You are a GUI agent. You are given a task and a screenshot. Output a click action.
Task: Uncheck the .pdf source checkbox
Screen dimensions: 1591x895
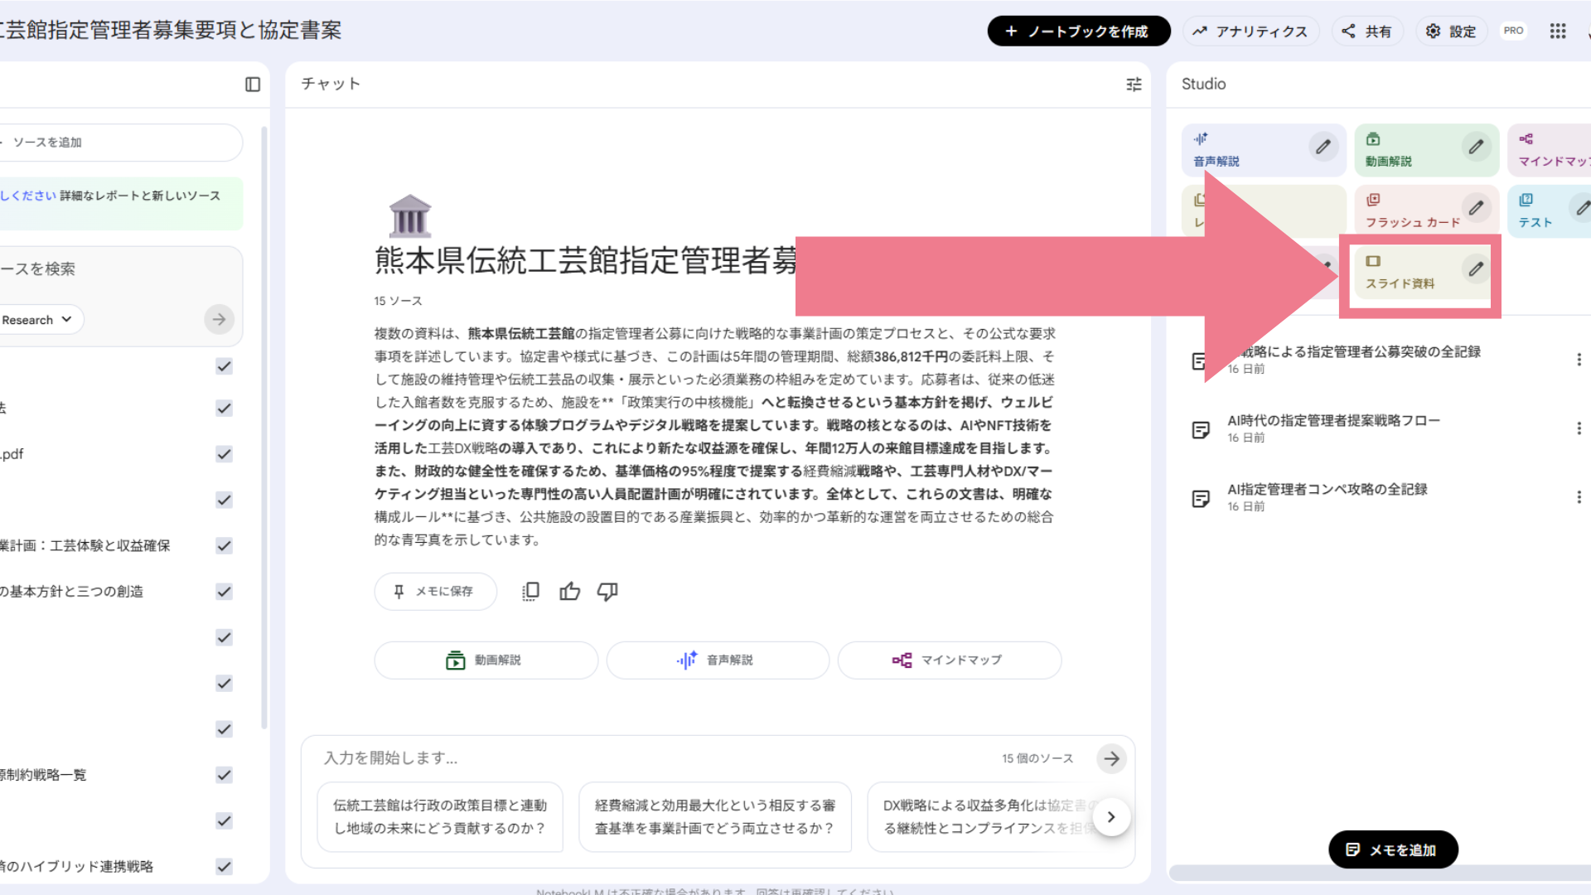point(224,454)
